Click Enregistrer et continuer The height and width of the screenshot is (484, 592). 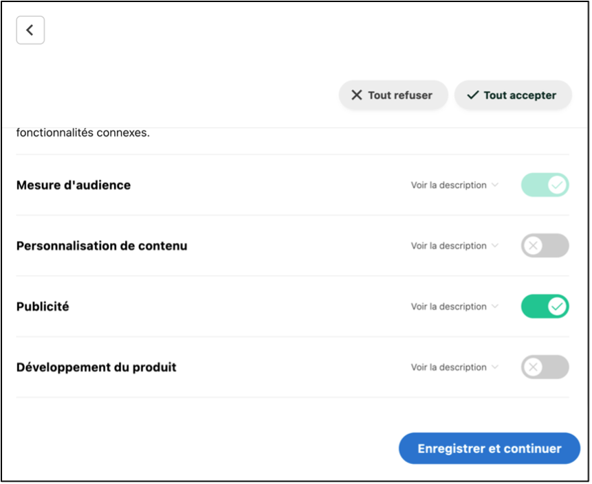(490, 449)
